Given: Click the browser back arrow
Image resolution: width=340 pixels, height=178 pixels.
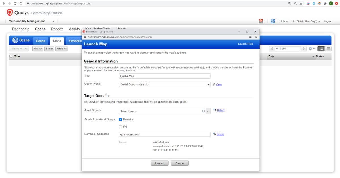Looking at the screenshot, I should (4, 3).
